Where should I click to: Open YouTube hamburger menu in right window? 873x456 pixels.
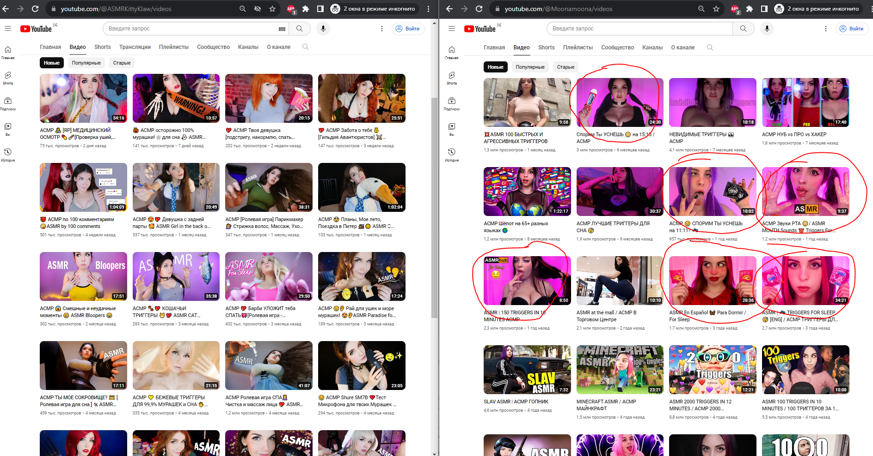point(452,29)
